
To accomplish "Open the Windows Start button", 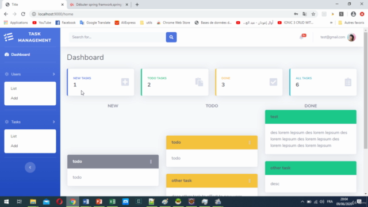I will click(6, 202).
